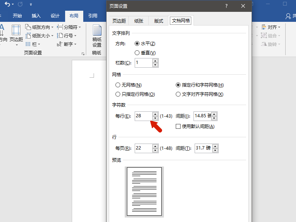
Task: Decrease line 间距 with down spinner
Action: 215,150
